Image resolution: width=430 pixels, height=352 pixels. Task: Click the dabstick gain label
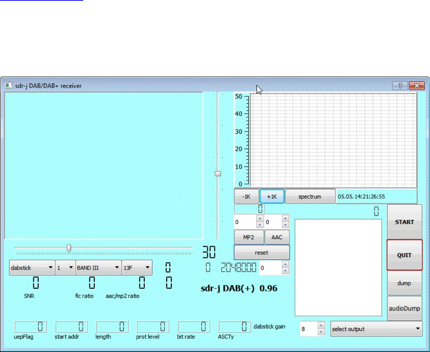pos(269,326)
